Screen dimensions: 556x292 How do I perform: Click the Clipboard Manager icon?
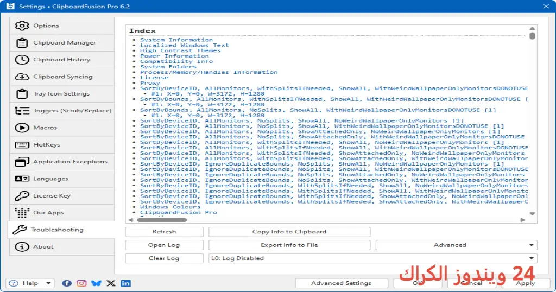[x=22, y=42]
